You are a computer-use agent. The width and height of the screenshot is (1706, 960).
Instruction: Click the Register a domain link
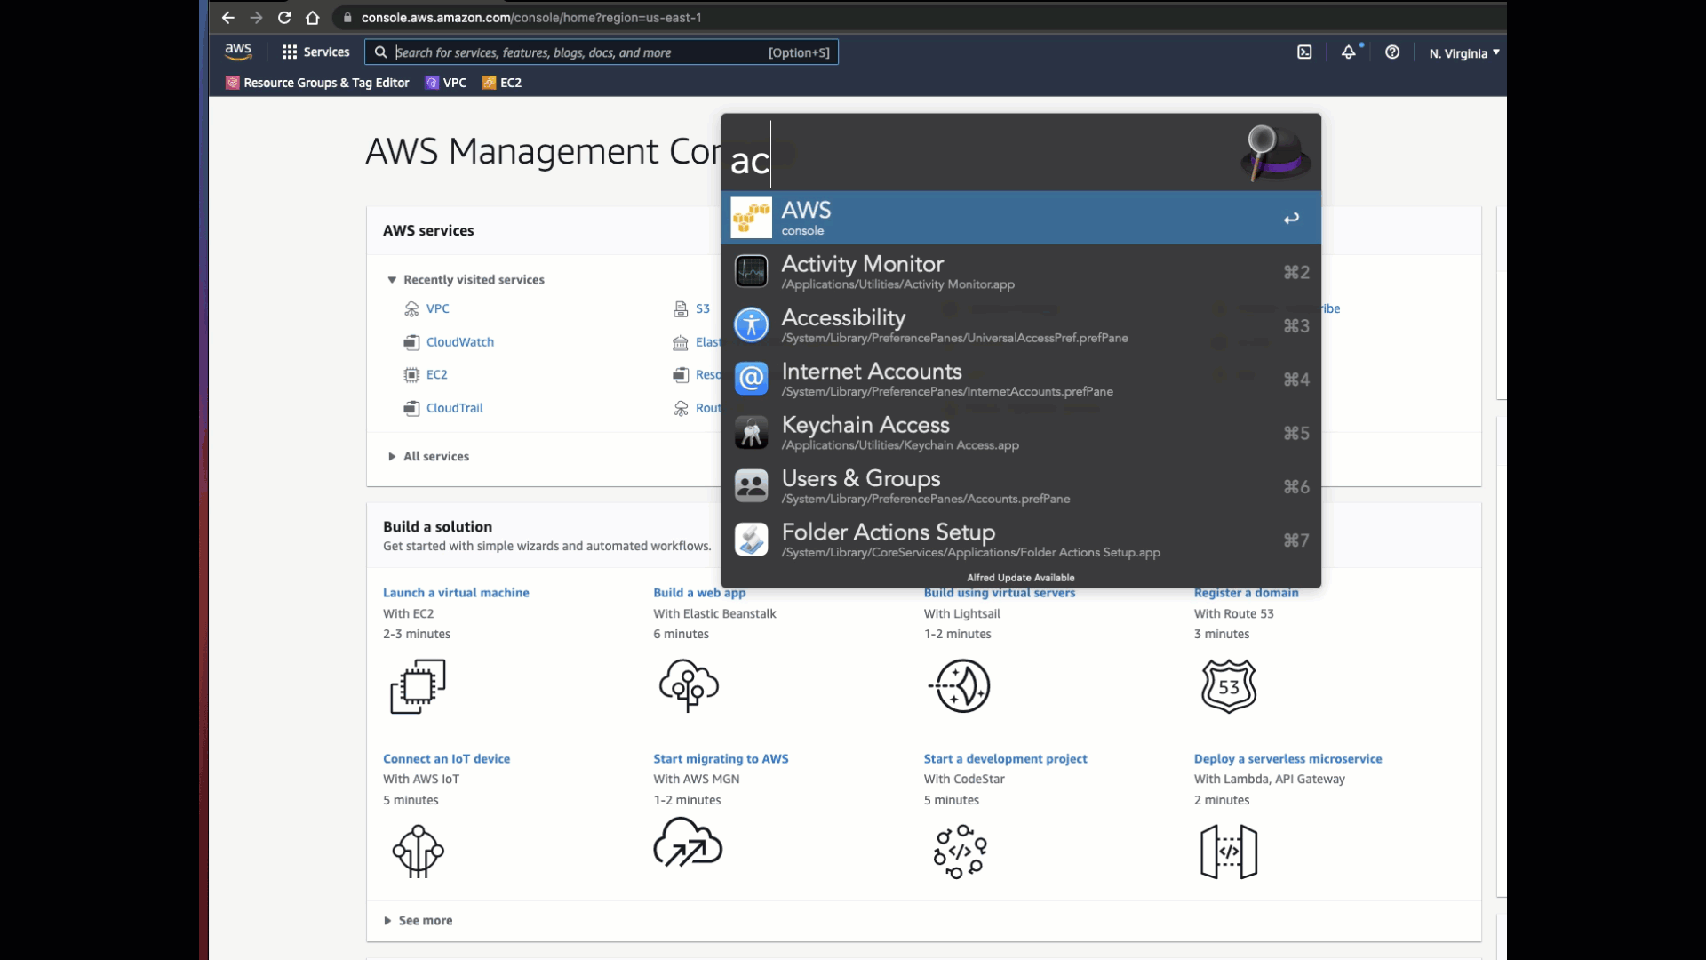tap(1246, 593)
